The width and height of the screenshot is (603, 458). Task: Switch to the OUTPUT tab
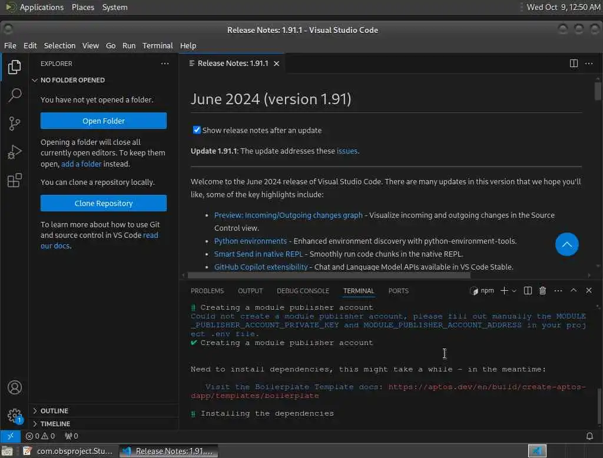[x=250, y=291]
